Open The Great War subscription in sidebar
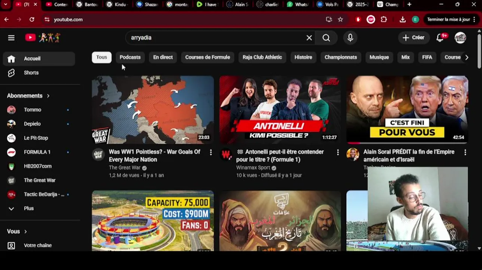This screenshot has width=482, height=270. pyautogui.click(x=39, y=180)
